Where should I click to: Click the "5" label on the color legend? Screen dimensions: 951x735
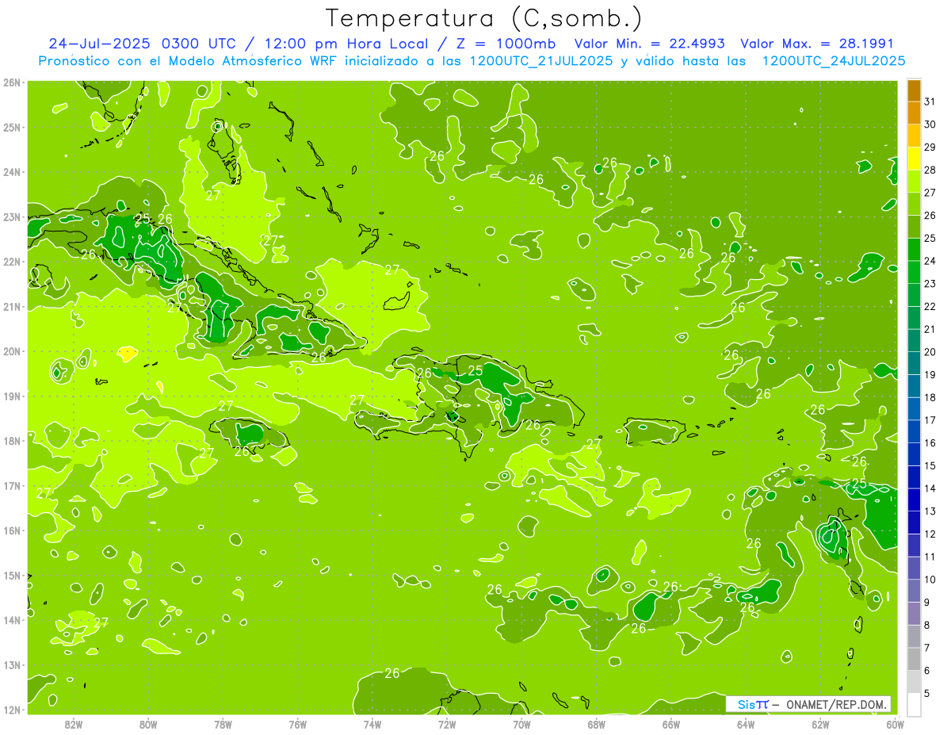[x=926, y=693]
